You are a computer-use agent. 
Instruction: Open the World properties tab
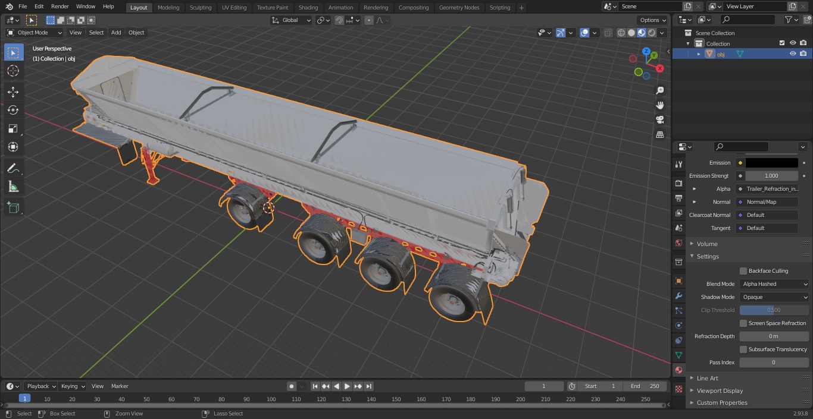pyautogui.click(x=678, y=242)
